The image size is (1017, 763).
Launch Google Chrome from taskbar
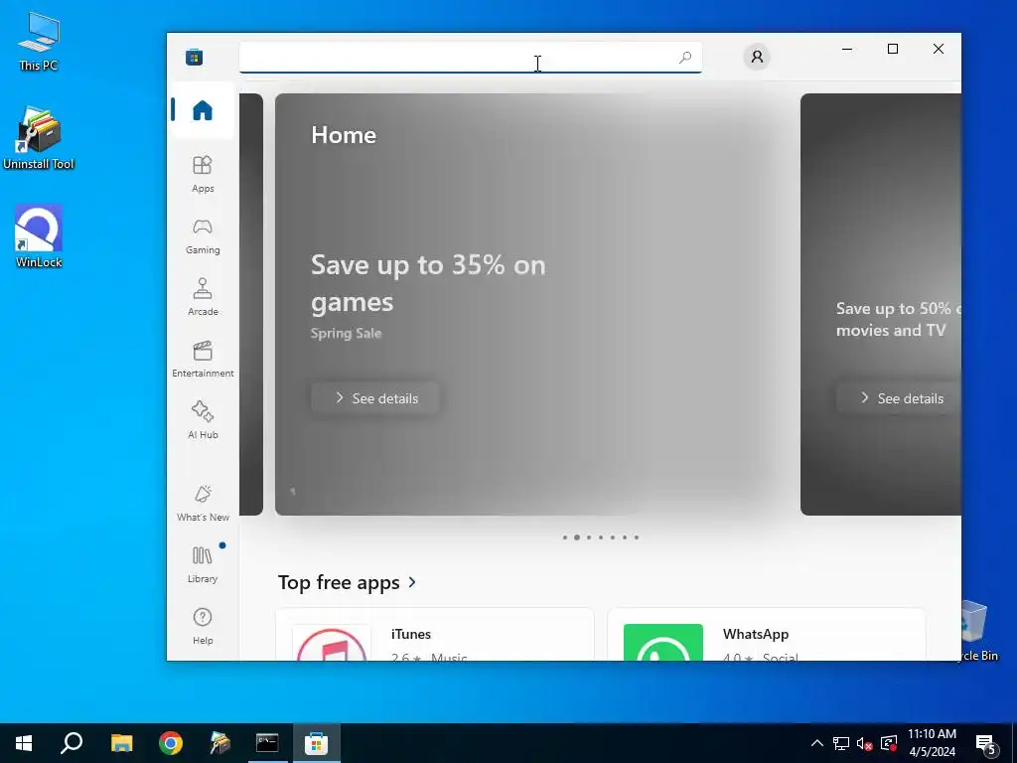click(171, 743)
